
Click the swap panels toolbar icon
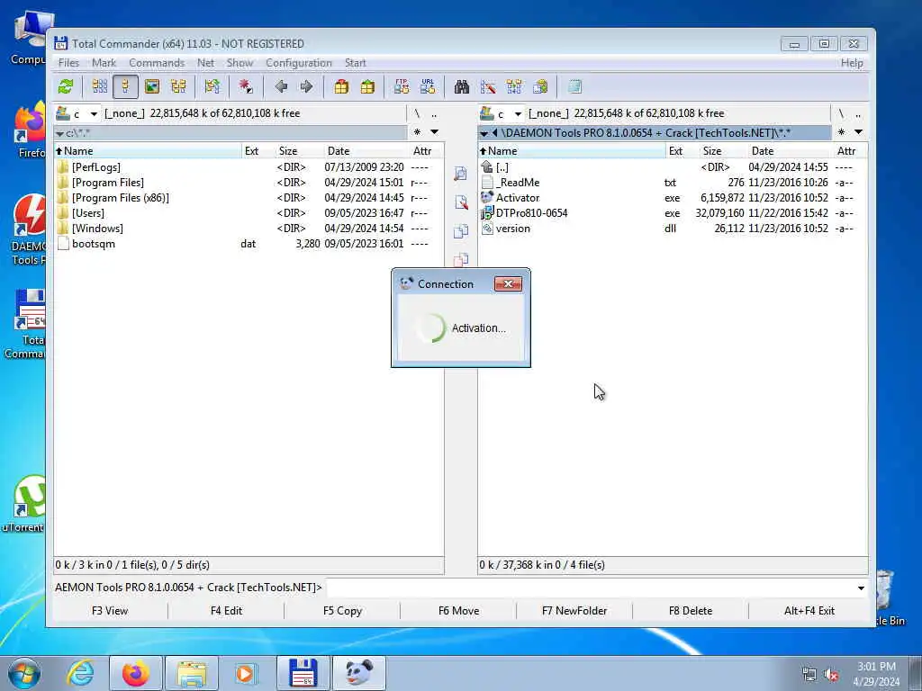pyautogui.click(x=212, y=87)
